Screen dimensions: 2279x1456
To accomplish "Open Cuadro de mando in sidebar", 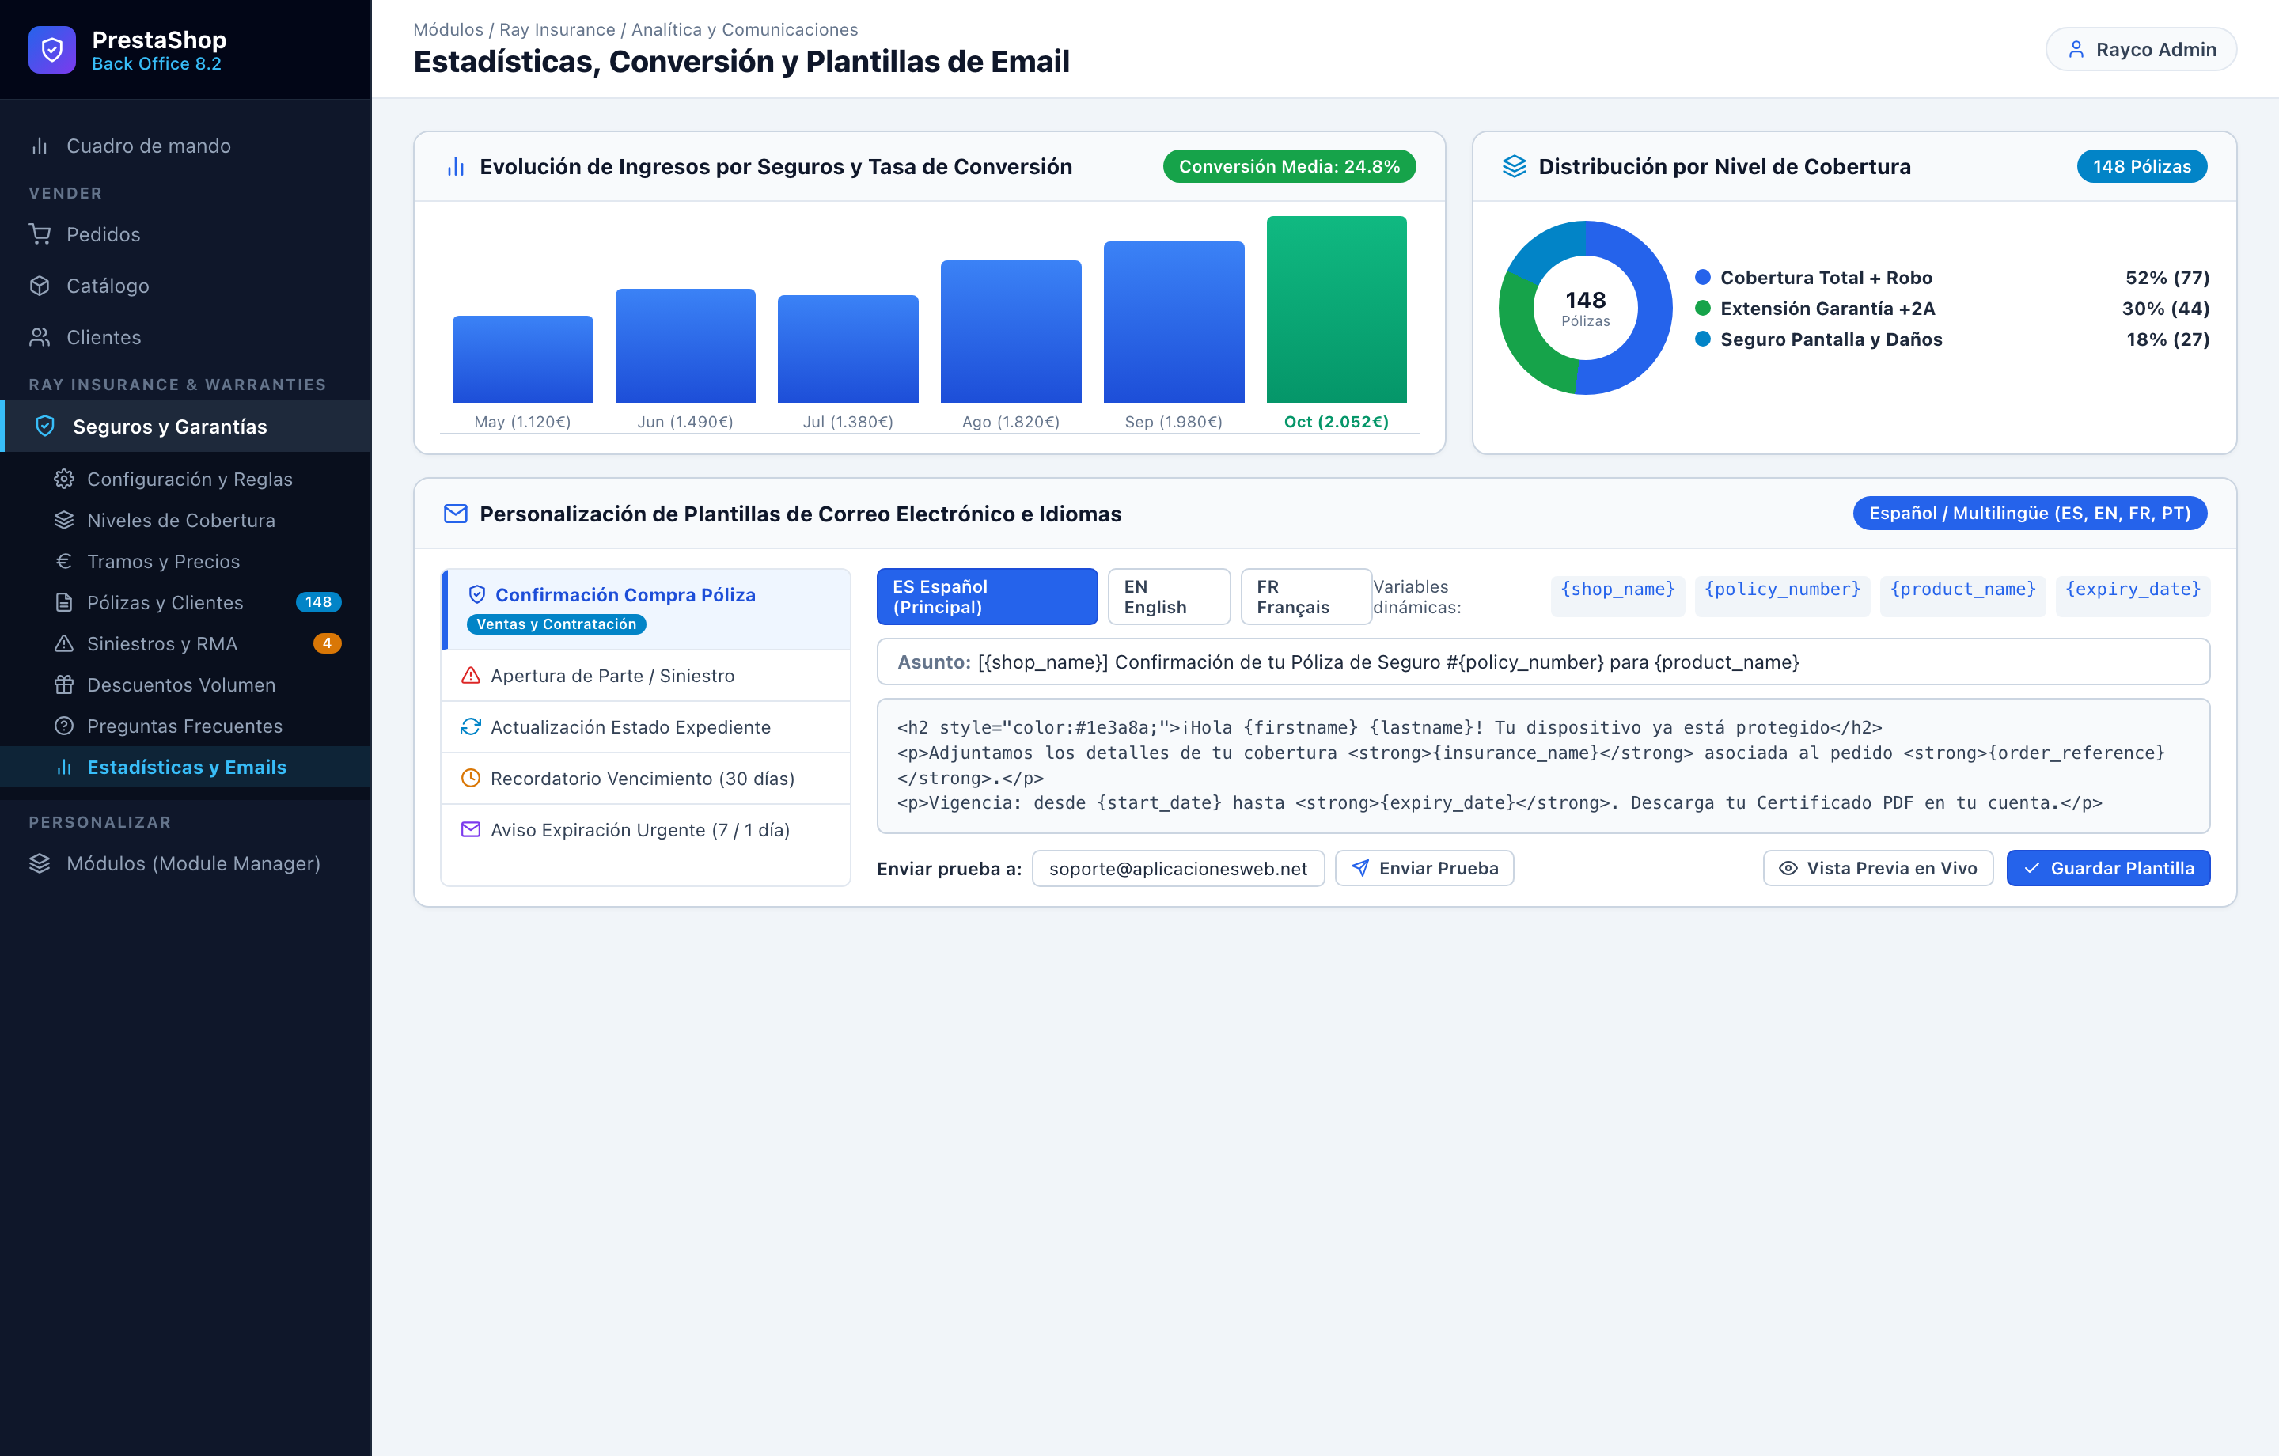I will point(185,146).
